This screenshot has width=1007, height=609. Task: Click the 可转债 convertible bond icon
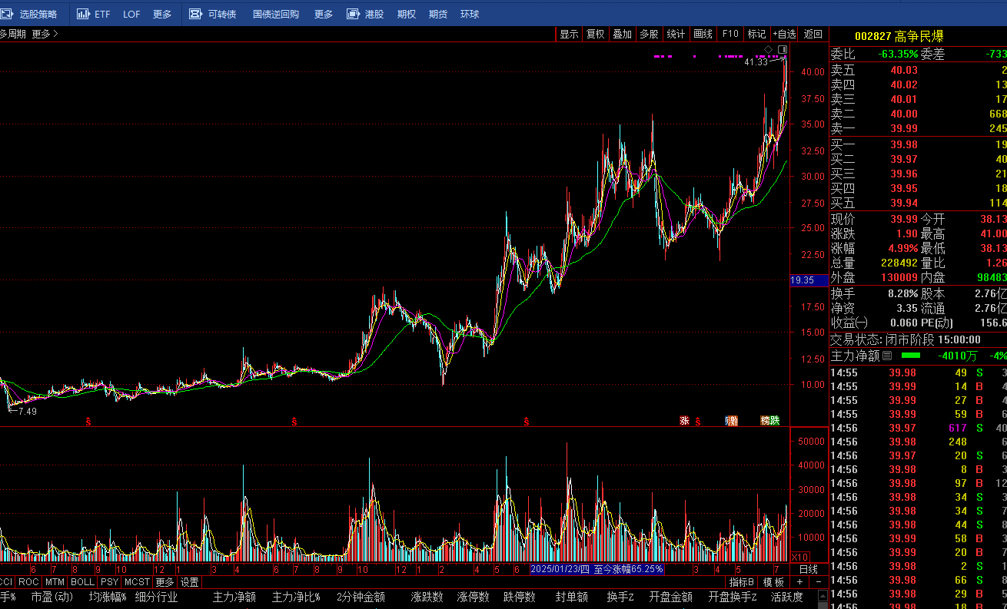pyautogui.click(x=195, y=14)
